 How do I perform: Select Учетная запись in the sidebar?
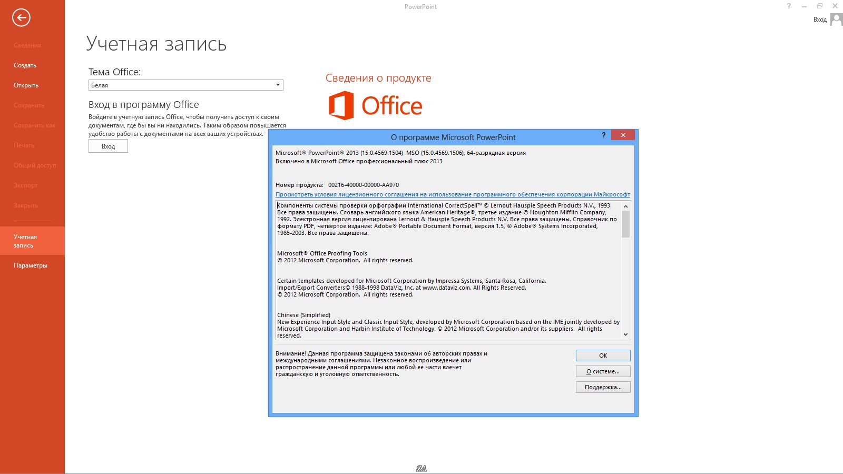(x=32, y=241)
